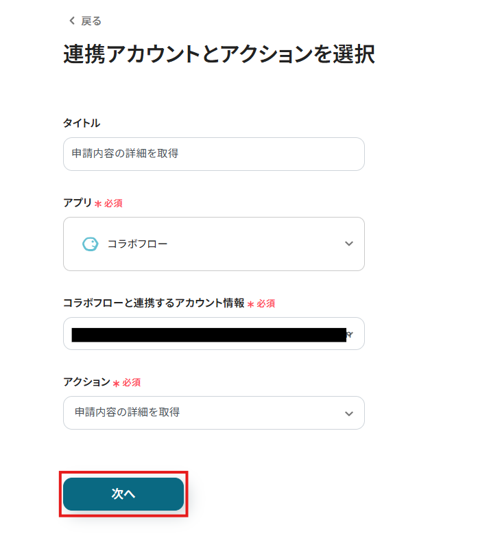The width and height of the screenshot is (489, 536).
Task: Click the Collaboflow app logo icon
Action: click(90, 244)
